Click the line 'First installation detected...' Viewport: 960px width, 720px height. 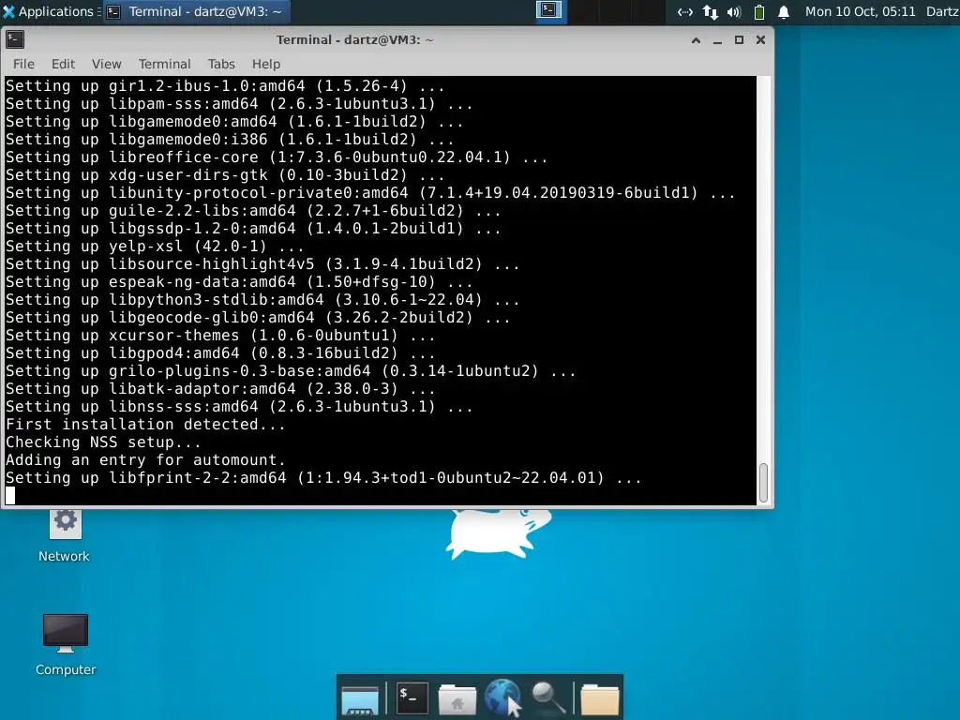coord(145,425)
